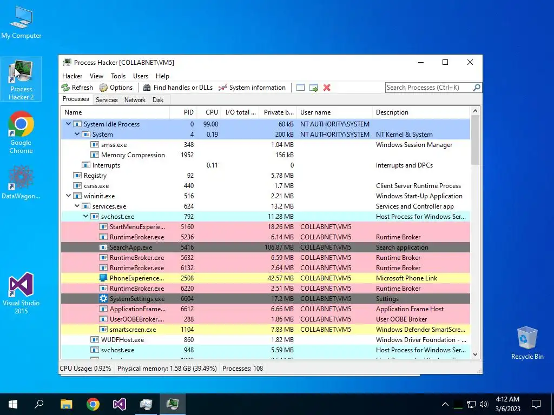
Task: Click the Refresh toolbar button
Action: [x=77, y=88]
